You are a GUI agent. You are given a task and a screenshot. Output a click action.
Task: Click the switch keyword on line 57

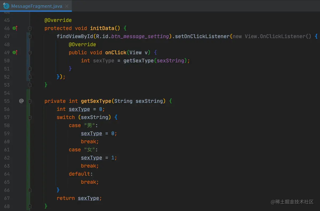66,117
